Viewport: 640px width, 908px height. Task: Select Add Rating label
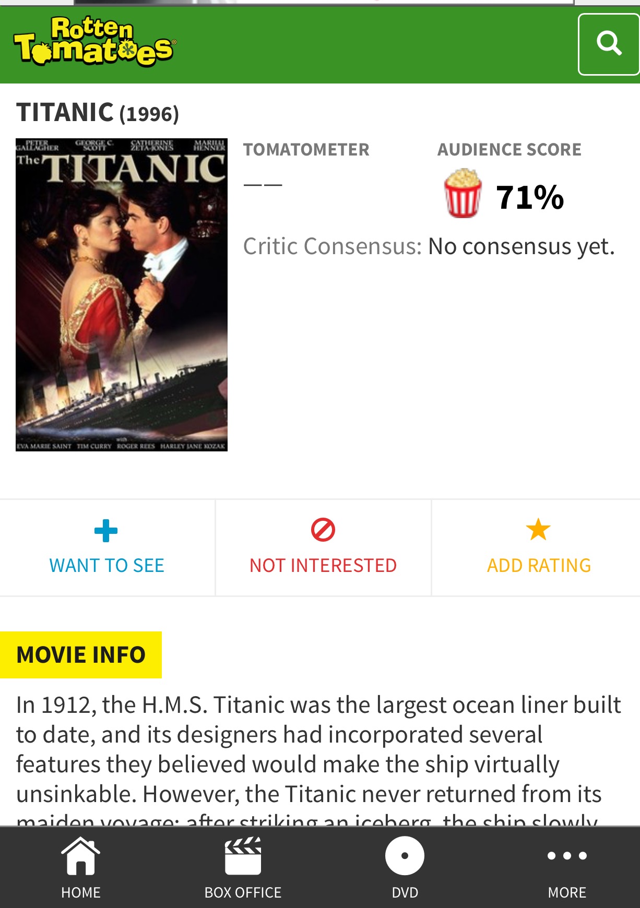[539, 566]
